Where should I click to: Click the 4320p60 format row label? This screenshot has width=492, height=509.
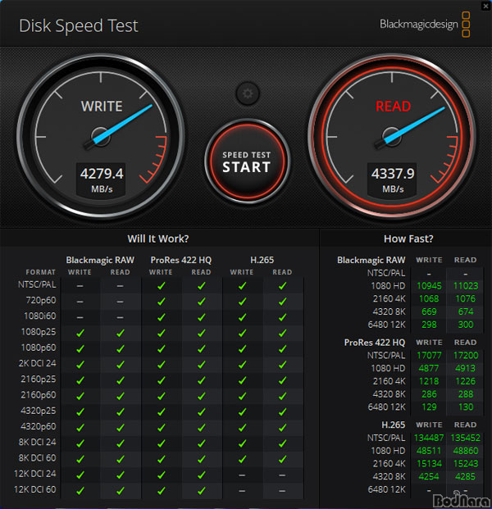(x=38, y=426)
